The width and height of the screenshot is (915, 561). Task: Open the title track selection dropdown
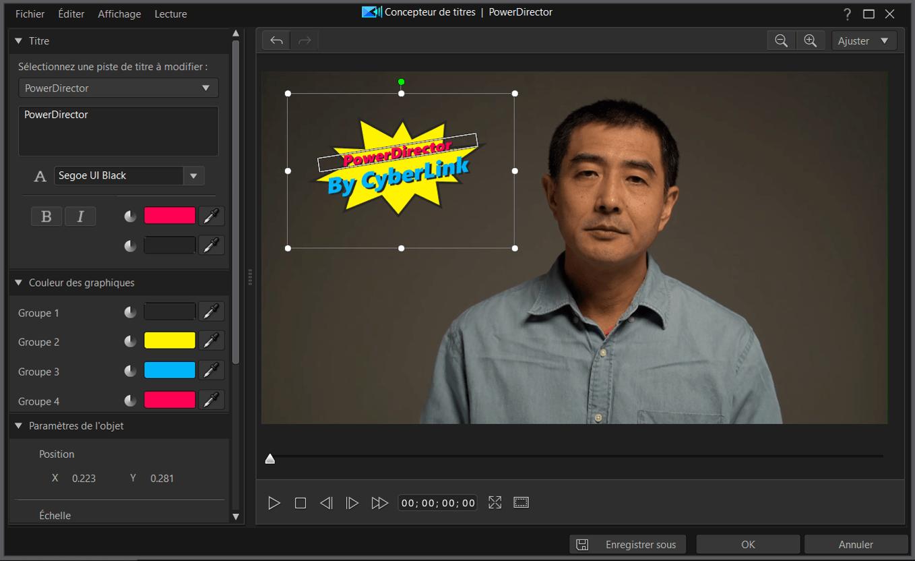tap(118, 88)
